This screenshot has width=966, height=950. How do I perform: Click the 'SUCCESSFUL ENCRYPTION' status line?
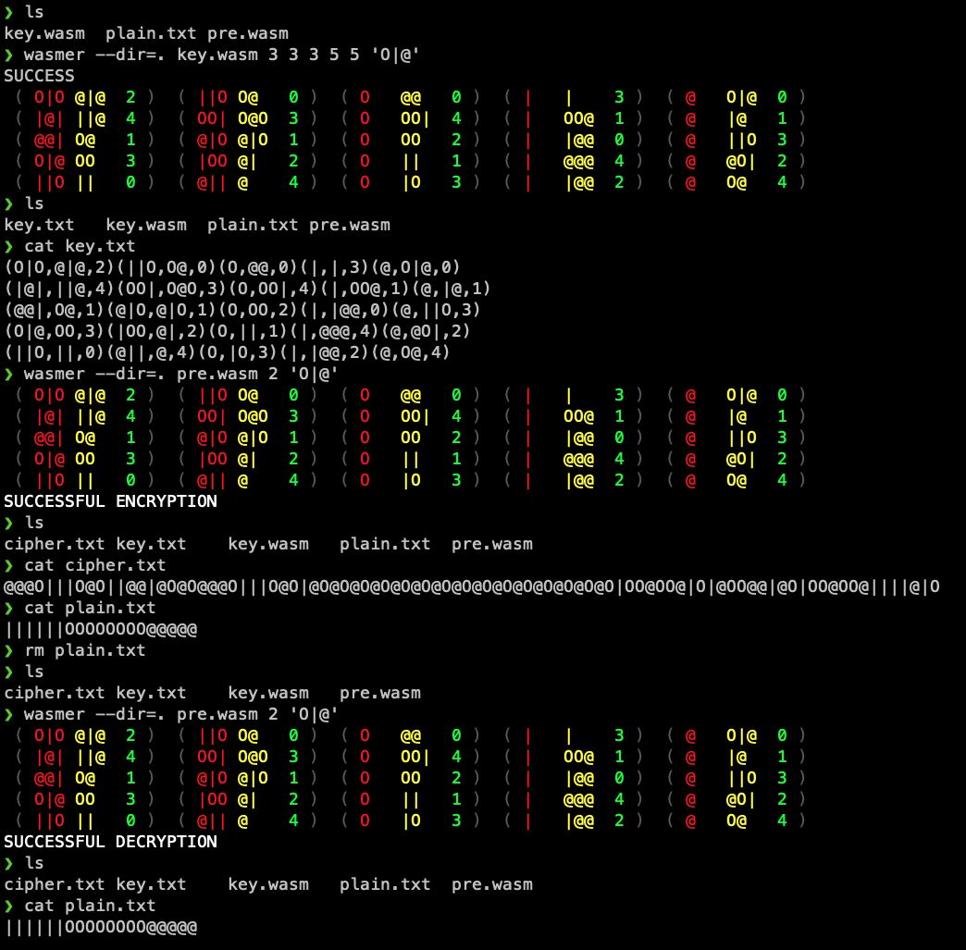tap(111, 500)
